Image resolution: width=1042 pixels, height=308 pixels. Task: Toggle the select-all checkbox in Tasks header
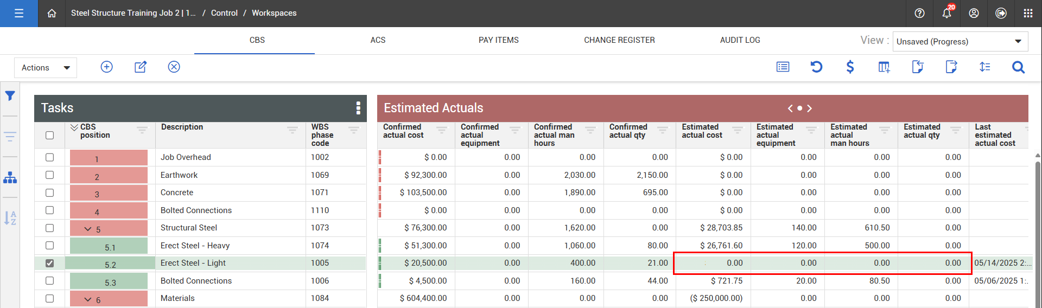click(x=50, y=135)
